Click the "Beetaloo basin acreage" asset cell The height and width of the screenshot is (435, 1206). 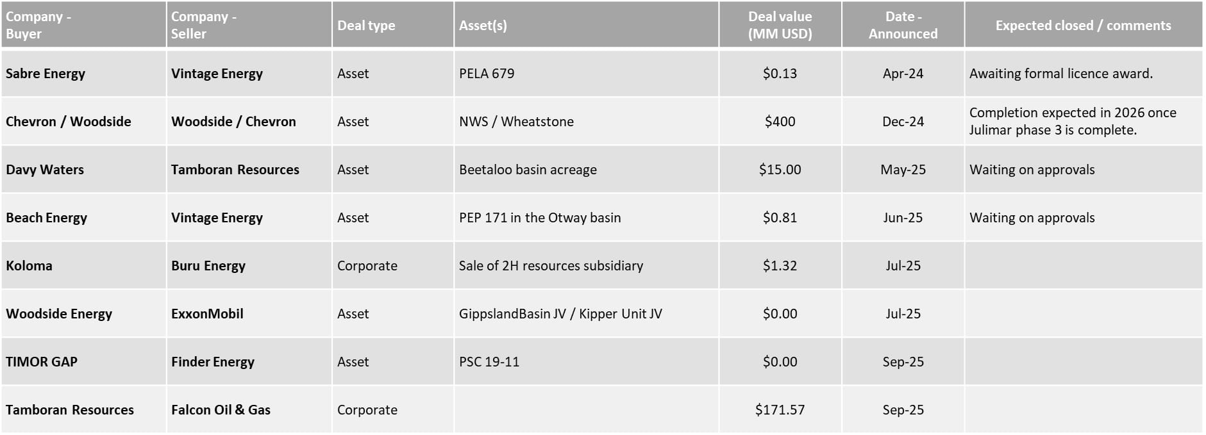[x=528, y=170]
